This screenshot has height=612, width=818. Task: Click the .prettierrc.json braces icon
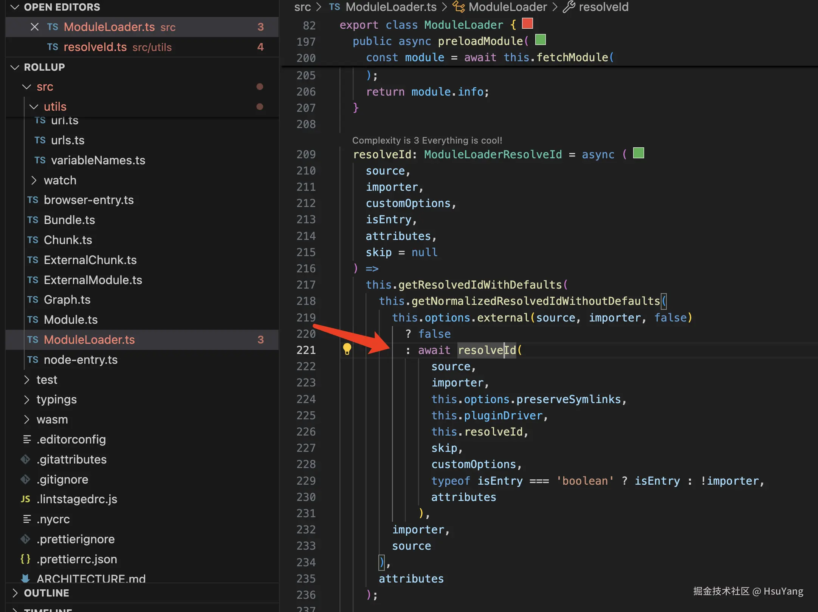coord(25,559)
